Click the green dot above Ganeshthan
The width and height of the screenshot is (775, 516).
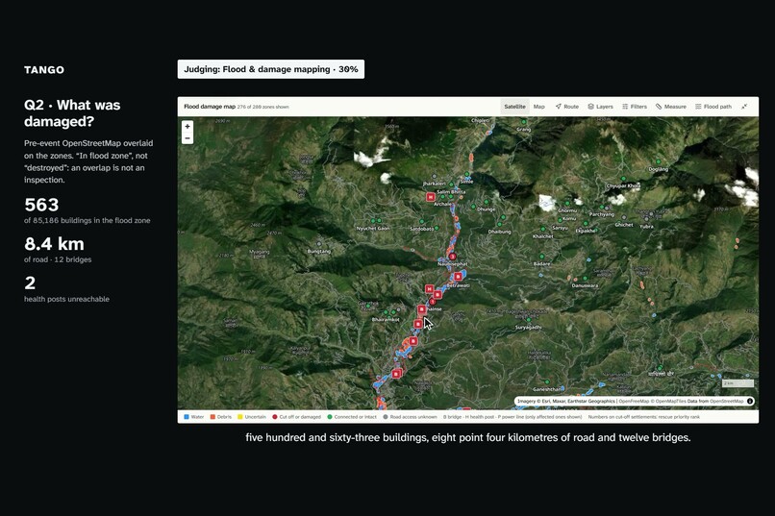(x=547, y=382)
